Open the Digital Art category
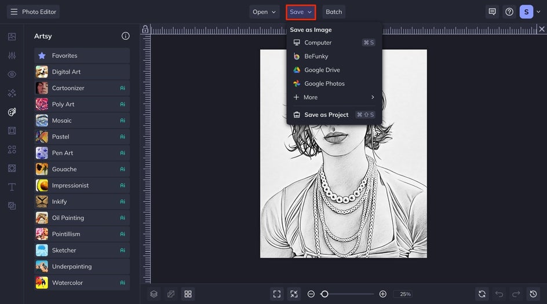 82,72
